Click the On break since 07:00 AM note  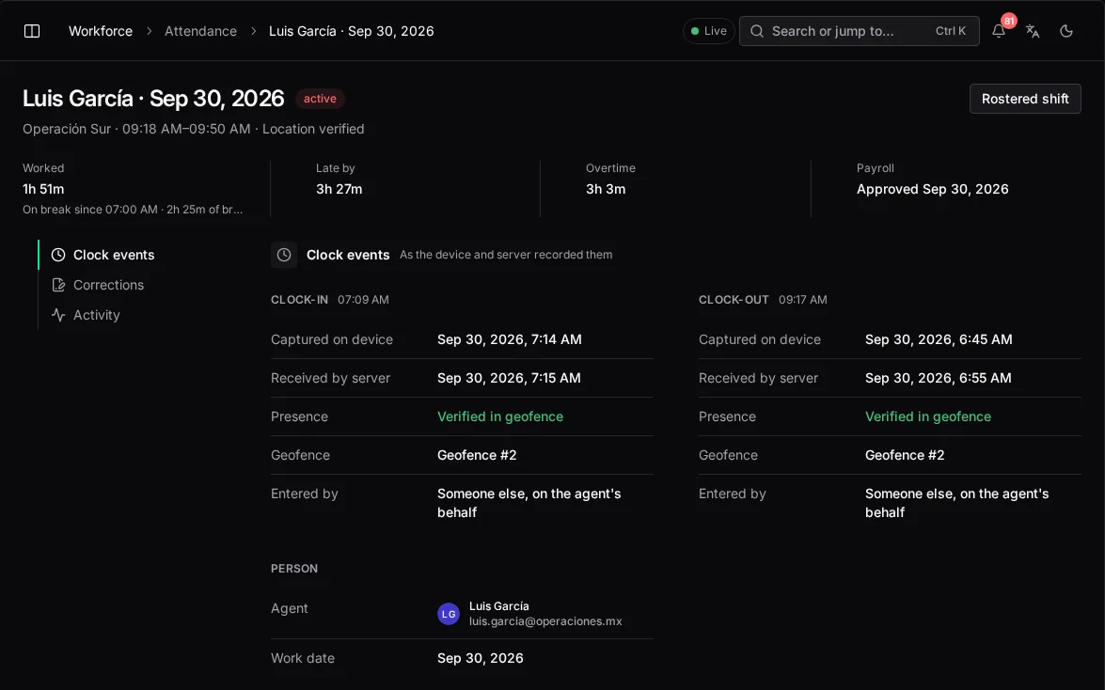(133, 210)
